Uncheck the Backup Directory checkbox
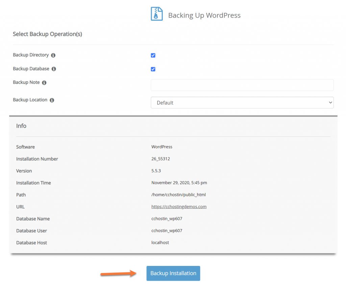 (x=153, y=55)
